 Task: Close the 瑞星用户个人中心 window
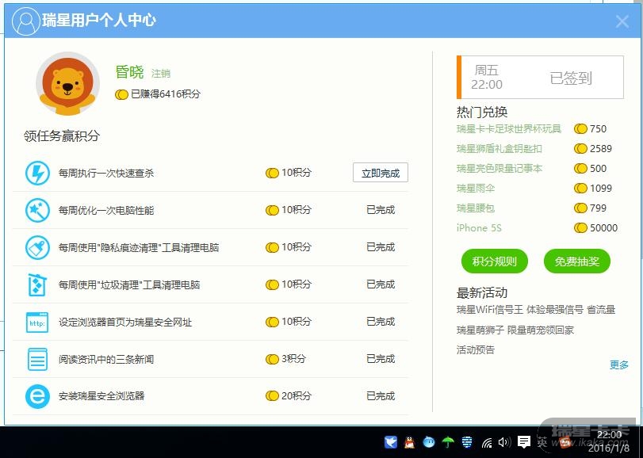pos(622,21)
